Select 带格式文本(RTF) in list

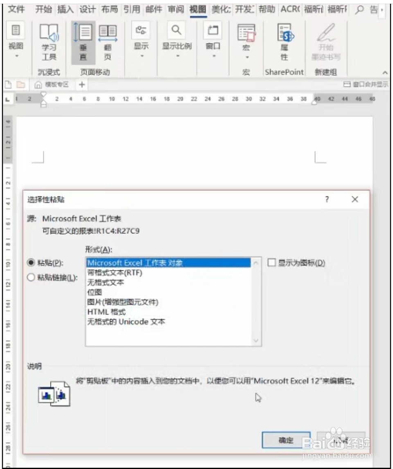pyautogui.click(x=168, y=273)
